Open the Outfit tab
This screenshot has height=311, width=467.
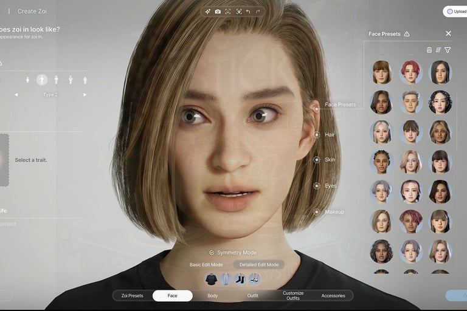pos(253,296)
